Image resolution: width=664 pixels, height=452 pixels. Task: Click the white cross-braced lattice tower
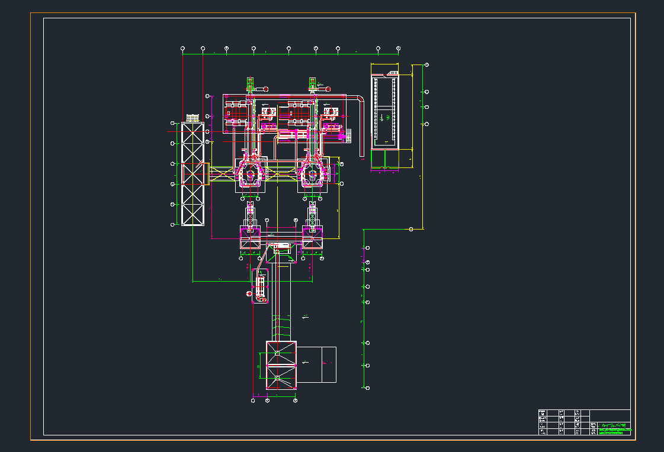(193, 174)
